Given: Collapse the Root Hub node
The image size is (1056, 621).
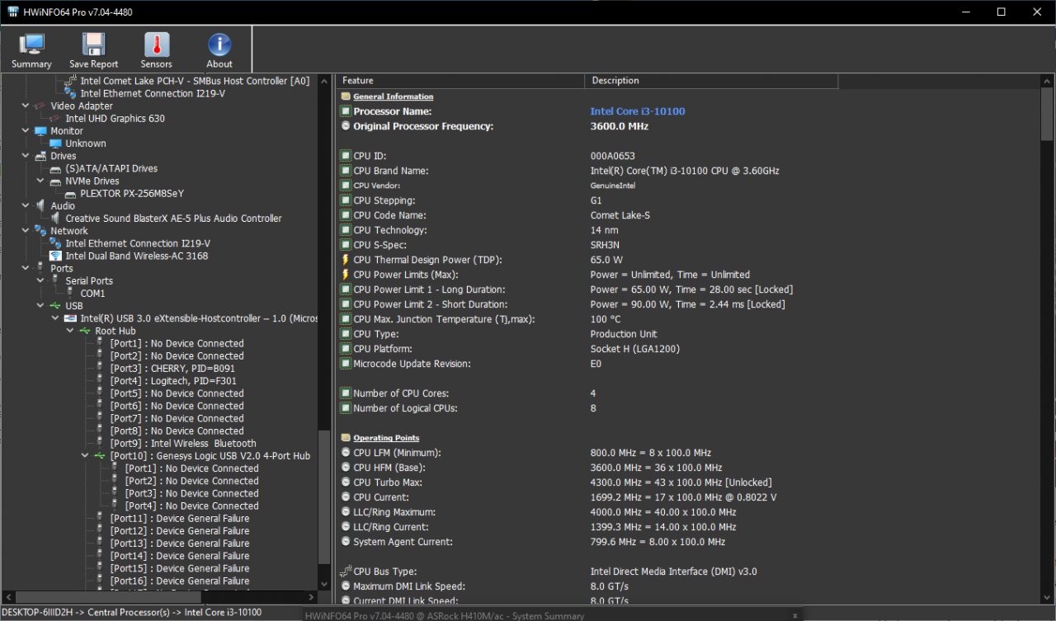Looking at the screenshot, I should tap(71, 331).
